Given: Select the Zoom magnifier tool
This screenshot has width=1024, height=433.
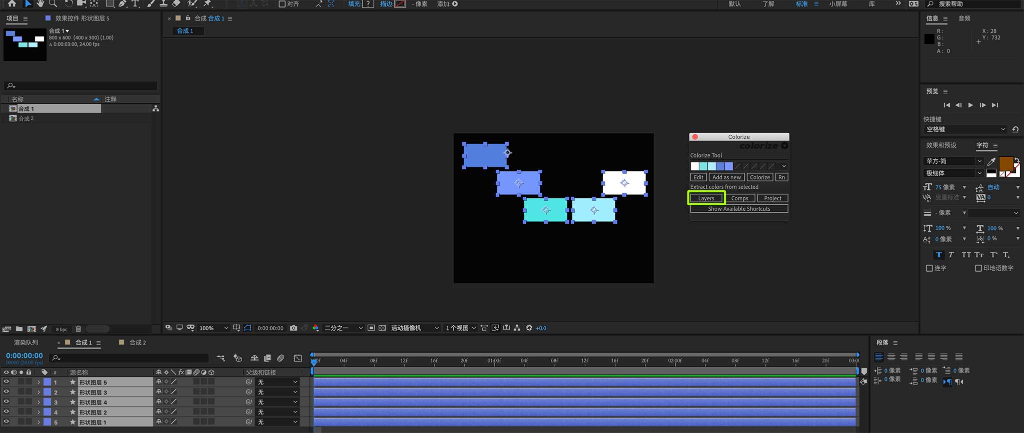Looking at the screenshot, I should [53, 3].
